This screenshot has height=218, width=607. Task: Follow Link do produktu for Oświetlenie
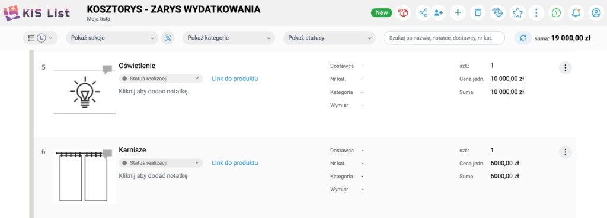coord(235,79)
